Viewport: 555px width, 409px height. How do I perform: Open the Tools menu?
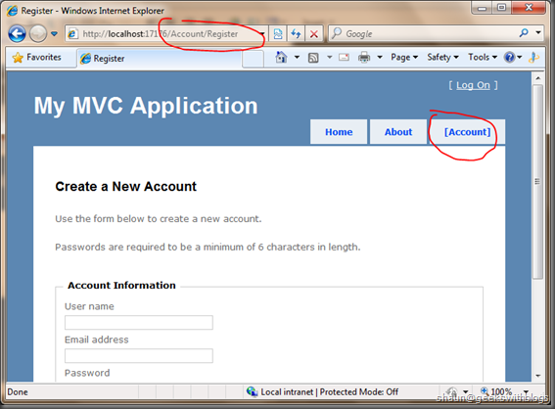coord(483,57)
